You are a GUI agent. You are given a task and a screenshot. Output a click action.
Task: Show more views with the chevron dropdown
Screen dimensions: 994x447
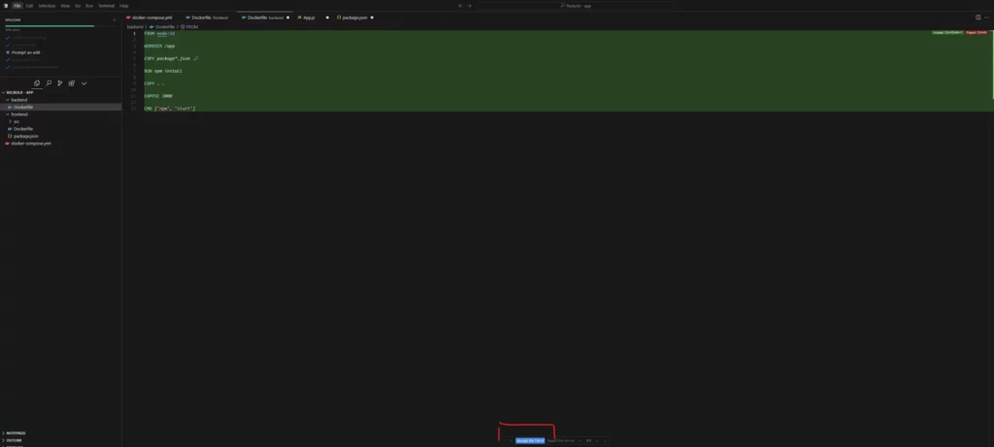(x=83, y=83)
